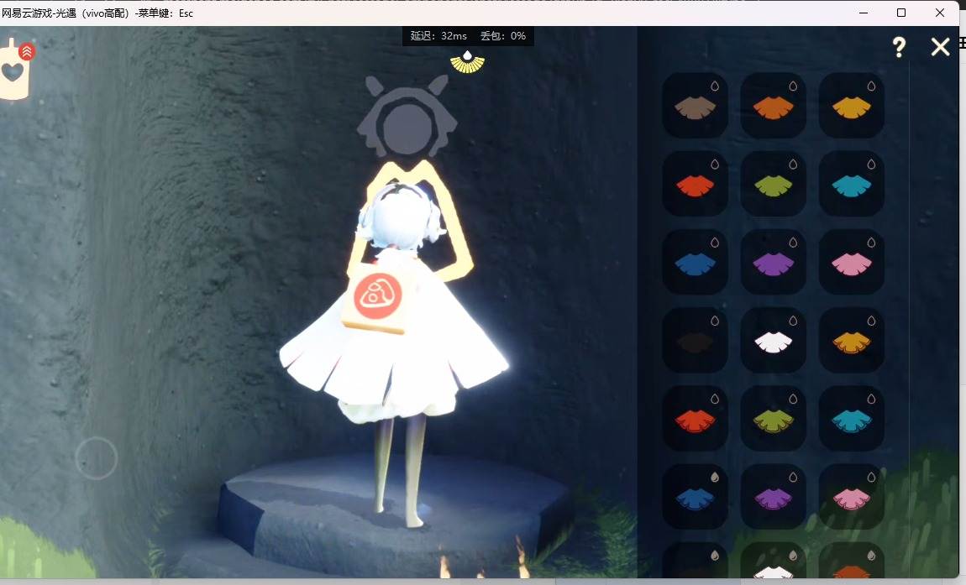Image resolution: width=966 pixels, height=585 pixels.
Task: Apply the purple single-layer cape in the third row
Action: coord(773,262)
